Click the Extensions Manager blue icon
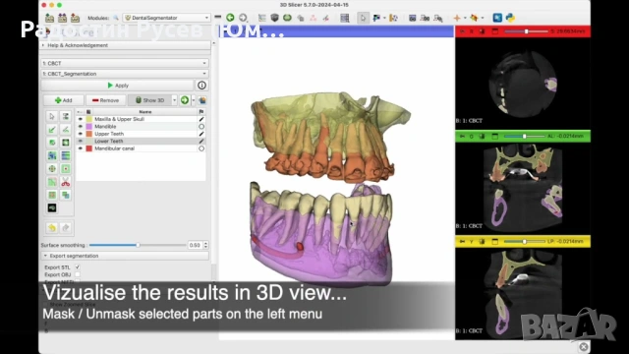The width and height of the screenshot is (629, 354). (x=497, y=18)
